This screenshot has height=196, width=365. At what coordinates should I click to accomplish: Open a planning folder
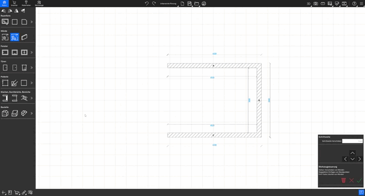(196, 4)
